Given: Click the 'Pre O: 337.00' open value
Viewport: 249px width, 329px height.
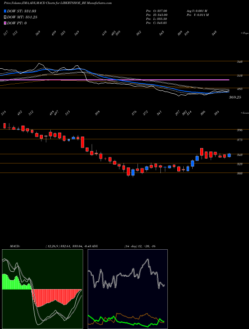Looking at the screenshot, I should coord(156,11).
